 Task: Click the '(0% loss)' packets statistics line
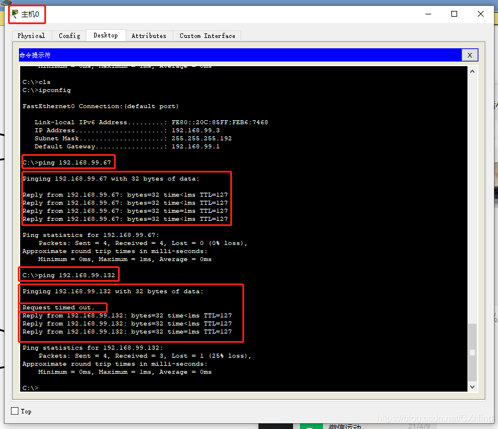click(x=143, y=243)
